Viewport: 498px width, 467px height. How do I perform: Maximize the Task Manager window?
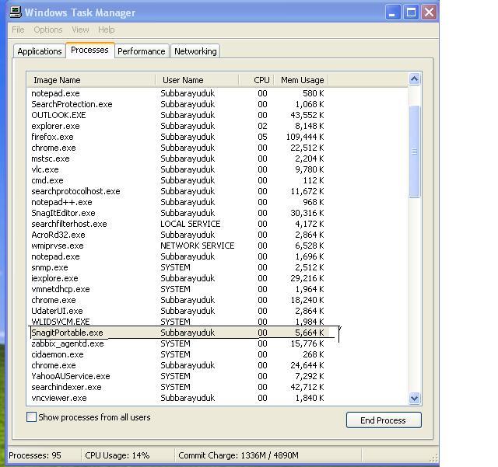coord(412,12)
